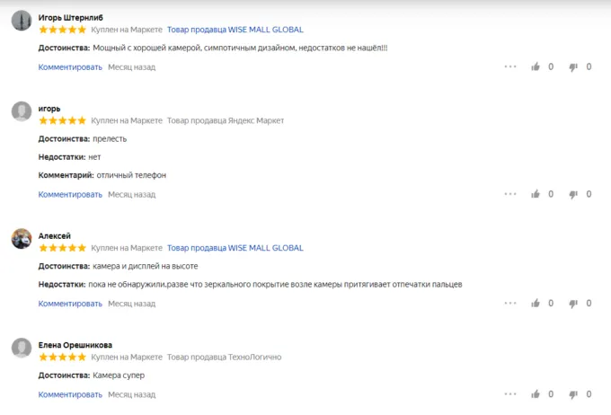
Task: Open more options on Елена Орешникова's review
Action: pyautogui.click(x=510, y=394)
